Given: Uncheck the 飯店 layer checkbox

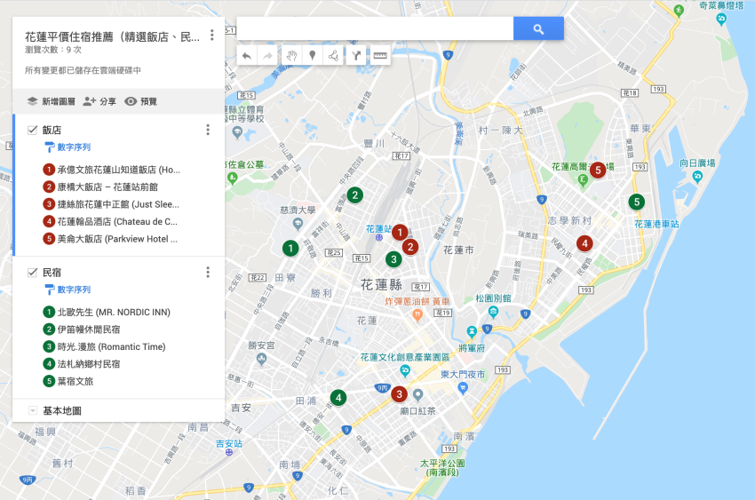Looking at the screenshot, I should 32,130.
